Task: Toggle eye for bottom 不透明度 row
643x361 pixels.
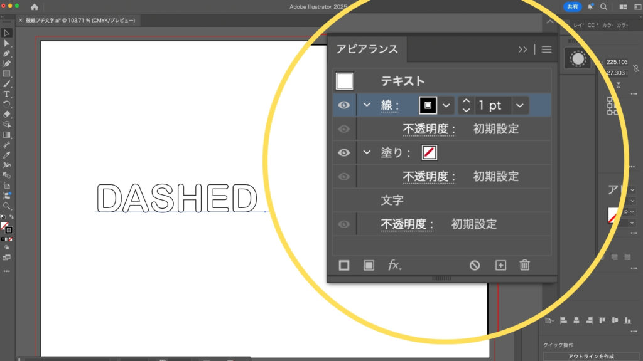Action: 344,224
